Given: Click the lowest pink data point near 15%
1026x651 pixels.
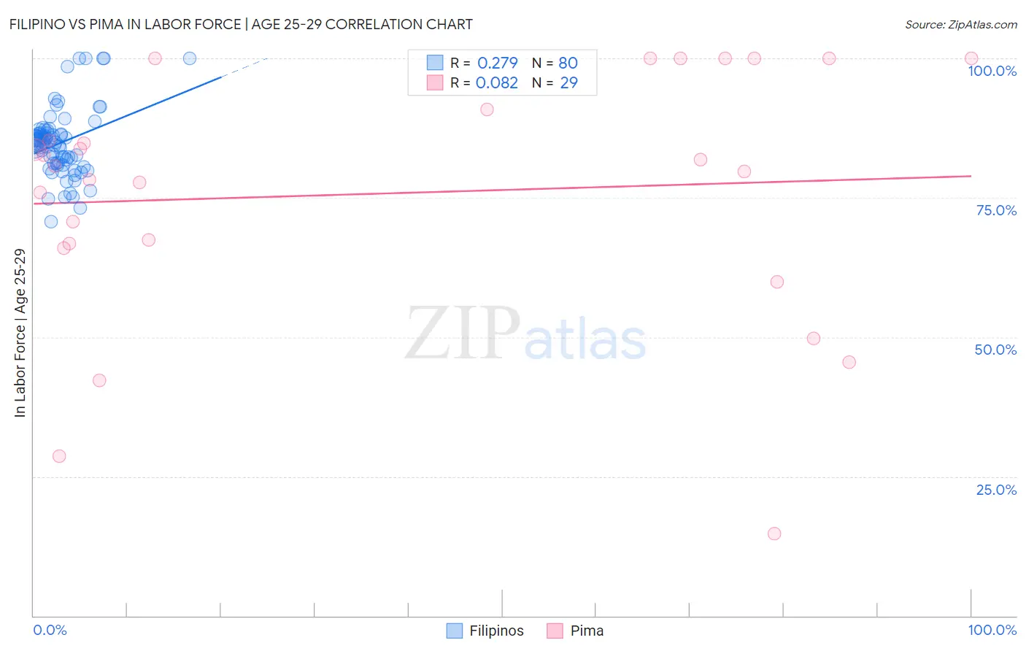Looking at the screenshot, I should tap(774, 533).
